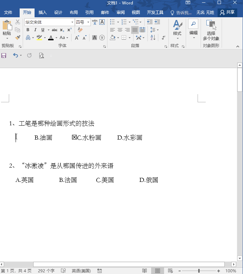
Task: Click the Redo icon
Action: 29,56
